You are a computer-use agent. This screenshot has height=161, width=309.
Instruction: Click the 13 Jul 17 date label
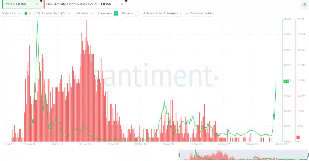[x=9, y=144]
